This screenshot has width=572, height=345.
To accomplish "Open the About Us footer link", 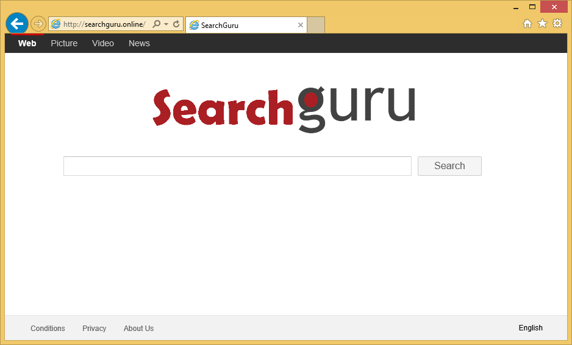I will [138, 328].
